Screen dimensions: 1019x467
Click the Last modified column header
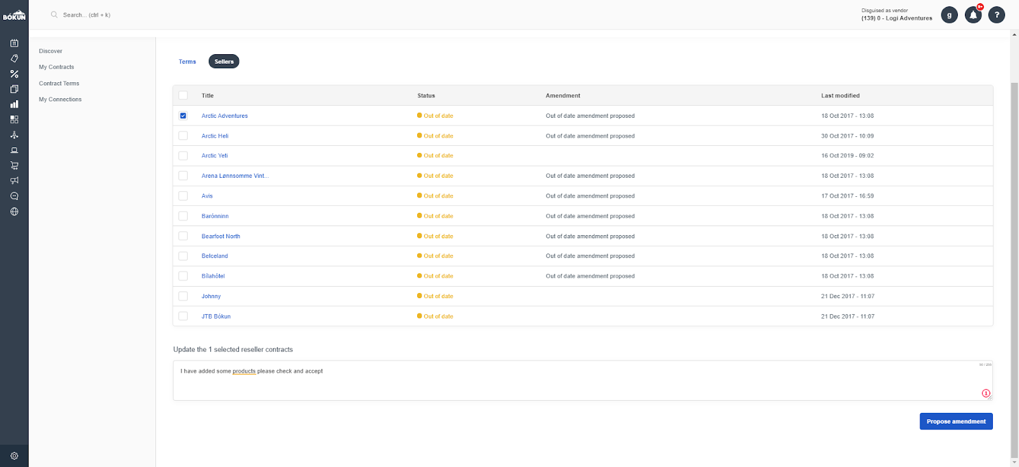tap(840, 96)
